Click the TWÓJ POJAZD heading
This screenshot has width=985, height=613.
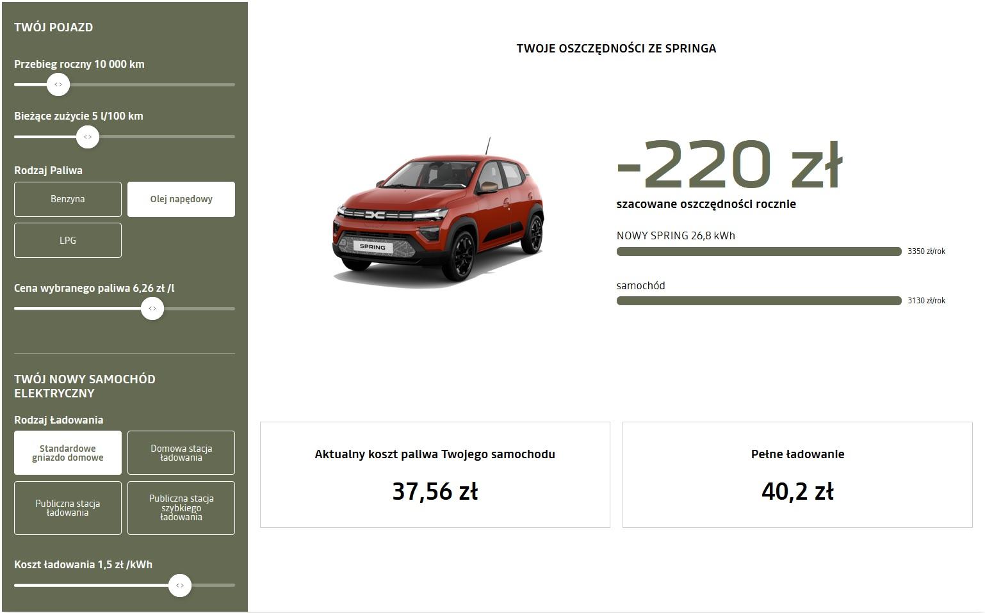click(54, 28)
